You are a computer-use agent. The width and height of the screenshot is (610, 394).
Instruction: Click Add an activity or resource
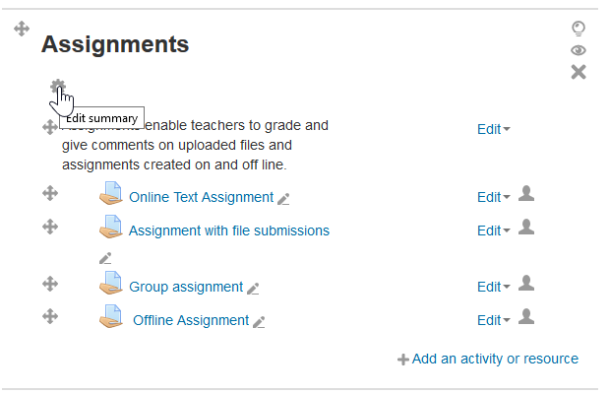pos(488,359)
